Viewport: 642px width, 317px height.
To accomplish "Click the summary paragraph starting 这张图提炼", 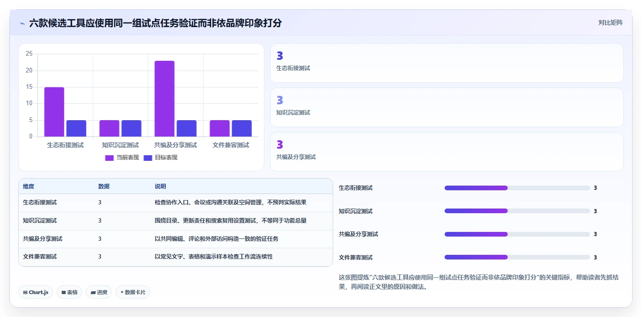I will [479, 282].
